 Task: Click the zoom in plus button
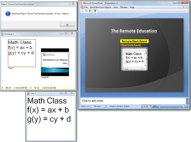coord(179,107)
